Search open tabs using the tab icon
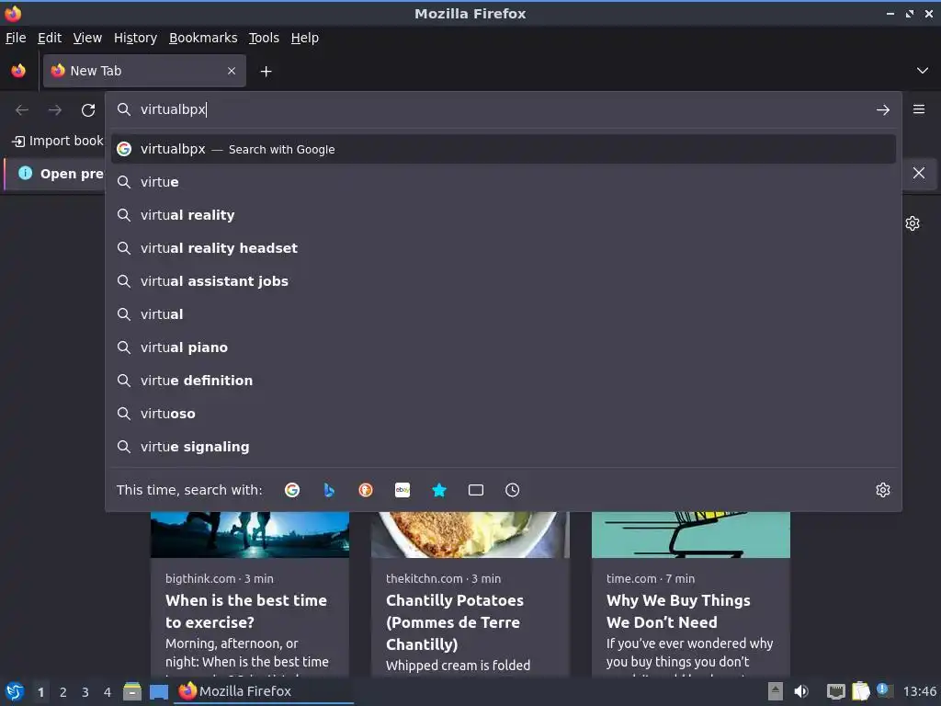Image resolution: width=941 pixels, height=706 pixels. pyautogui.click(x=476, y=490)
